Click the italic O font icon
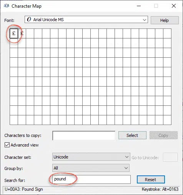Image resolution: width=183 pixels, height=195 pixels. point(29,20)
